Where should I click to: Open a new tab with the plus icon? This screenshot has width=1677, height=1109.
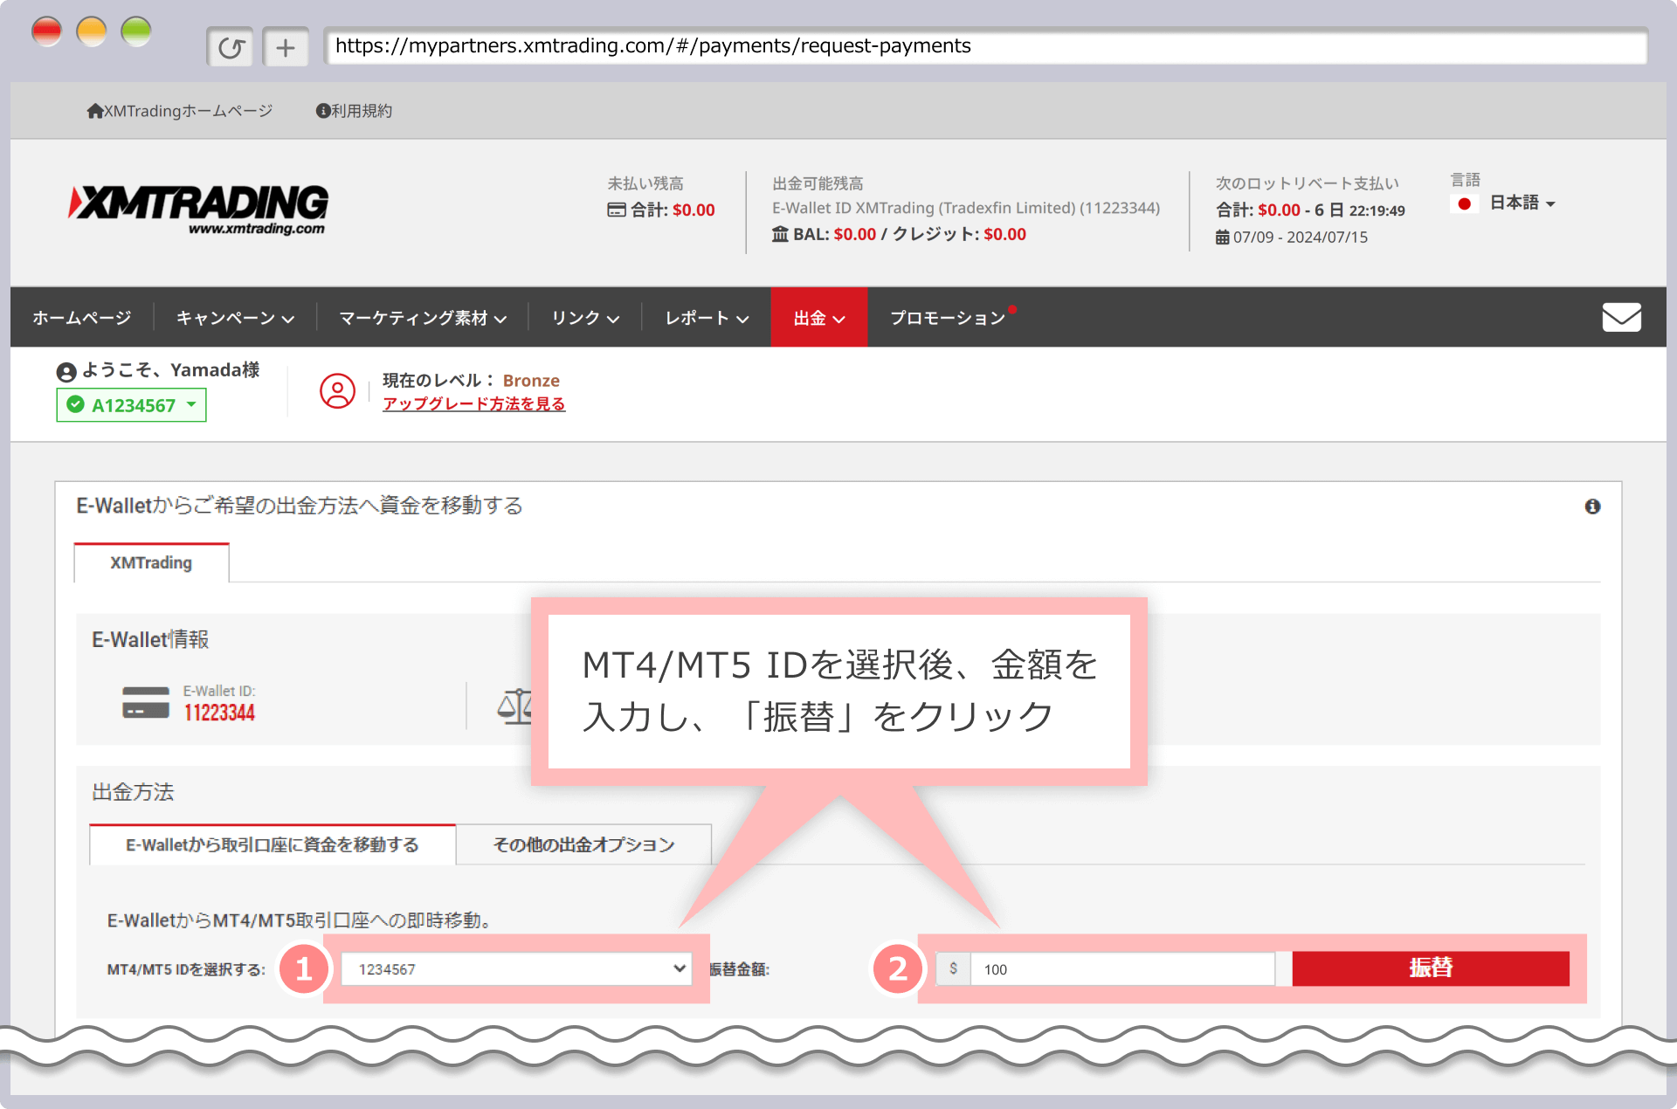coord(286,47)
